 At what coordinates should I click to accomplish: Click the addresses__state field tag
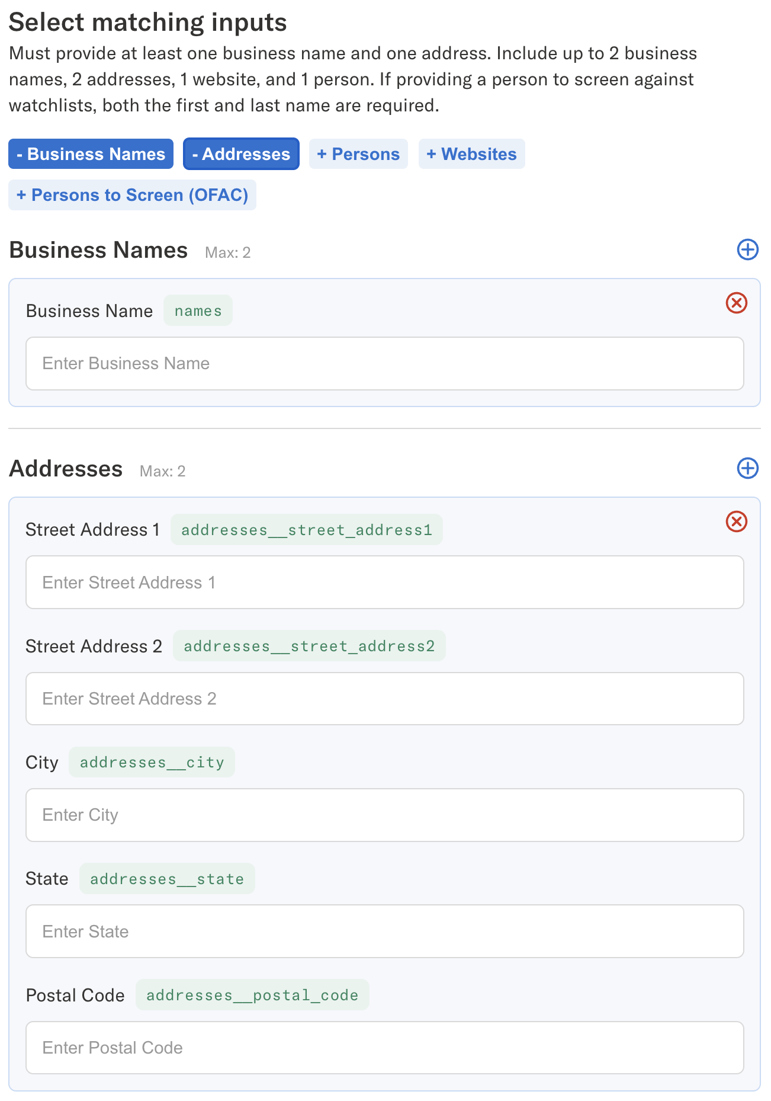[167, 879]
